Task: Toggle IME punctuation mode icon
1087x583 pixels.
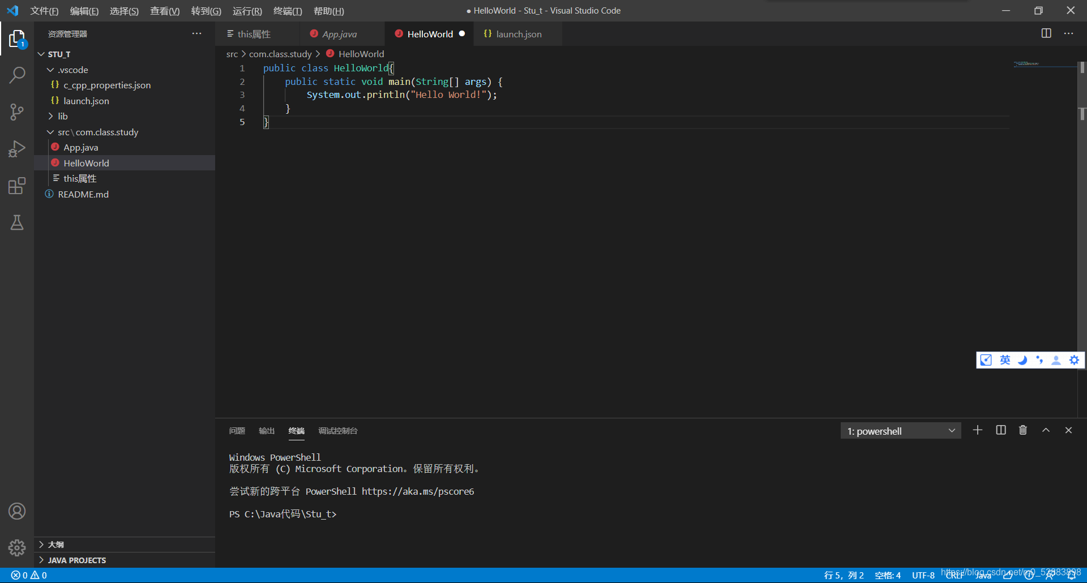Action: click(1039, 360)
